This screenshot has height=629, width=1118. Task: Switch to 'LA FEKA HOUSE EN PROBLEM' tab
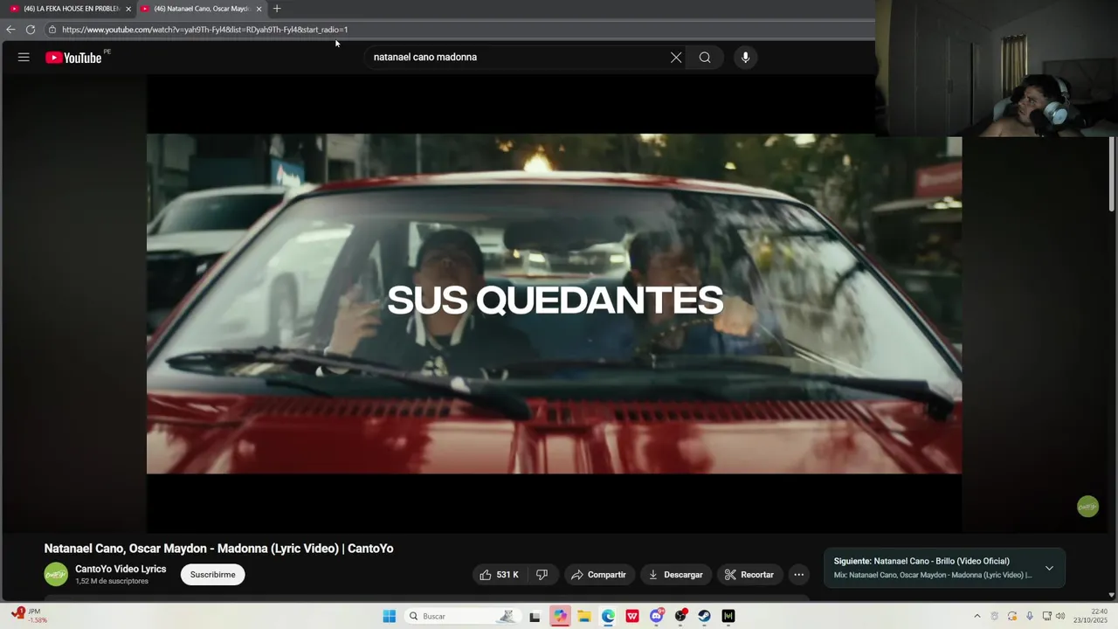(x=70, y=9)
